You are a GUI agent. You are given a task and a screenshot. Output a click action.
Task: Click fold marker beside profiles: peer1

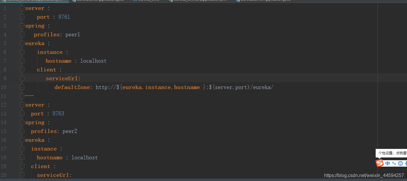(x=22, y=35)
